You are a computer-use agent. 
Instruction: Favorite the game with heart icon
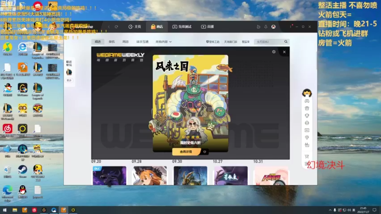pyautogui.click(x=205, y=152)
